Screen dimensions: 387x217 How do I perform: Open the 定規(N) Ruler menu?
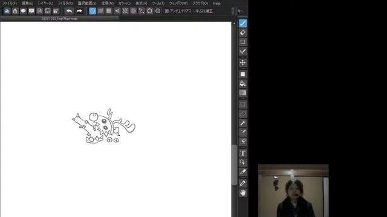[108, 3]
